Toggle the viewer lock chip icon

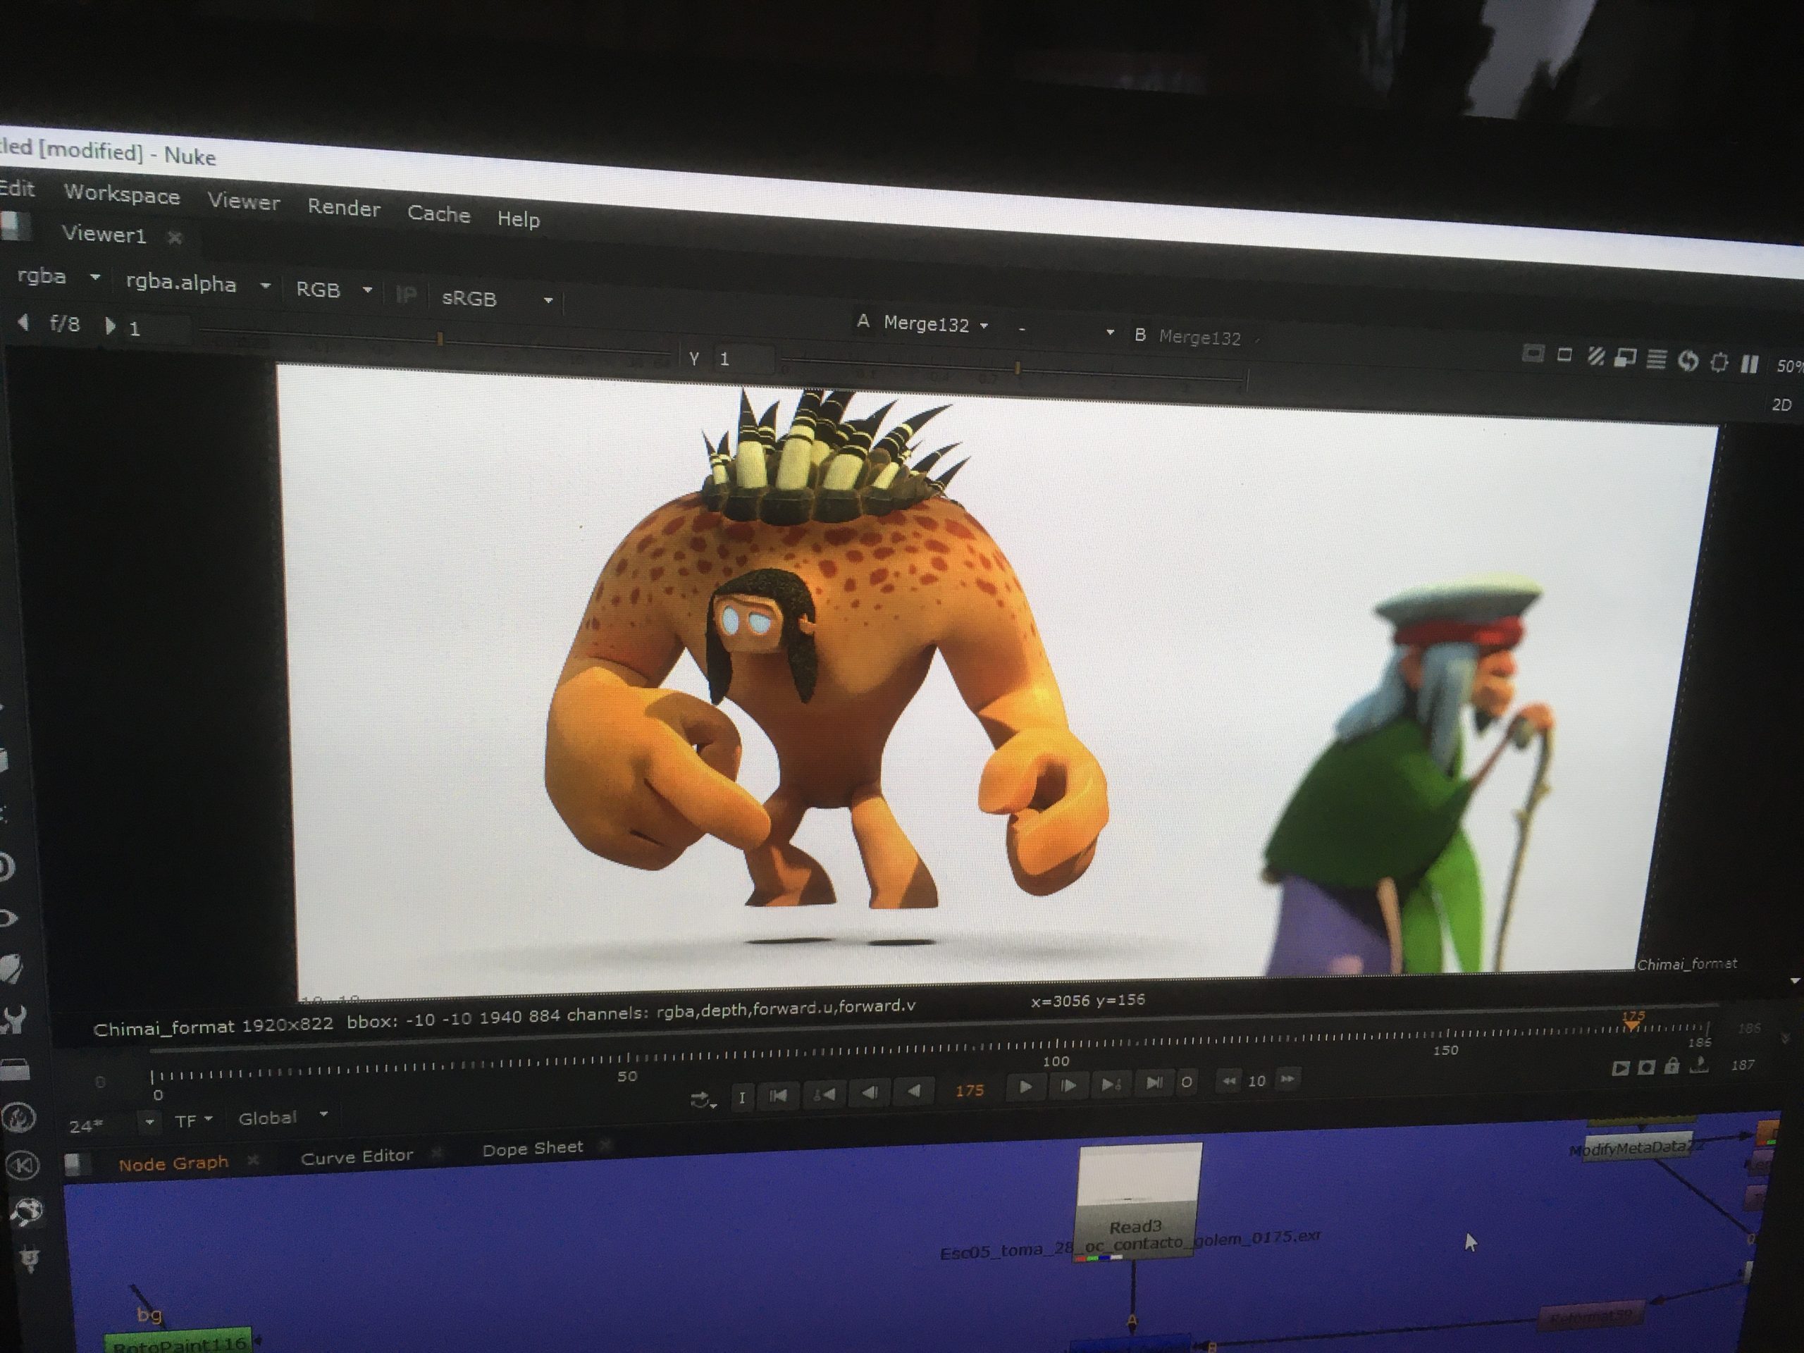point(1718,363)
